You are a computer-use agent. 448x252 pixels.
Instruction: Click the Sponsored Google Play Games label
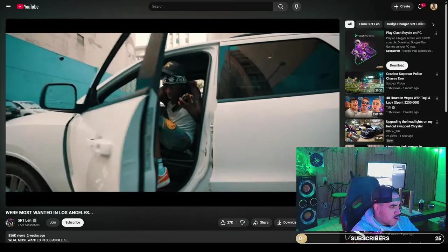point(409,51)
